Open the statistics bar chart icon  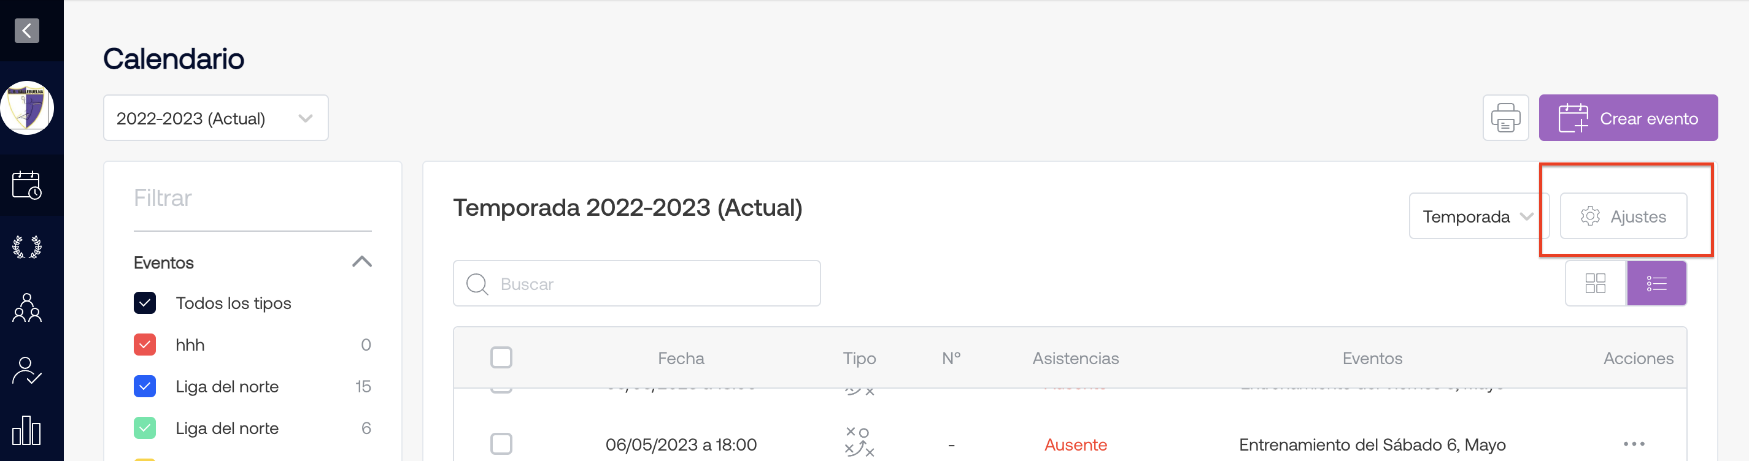click(x=26, y=430)
